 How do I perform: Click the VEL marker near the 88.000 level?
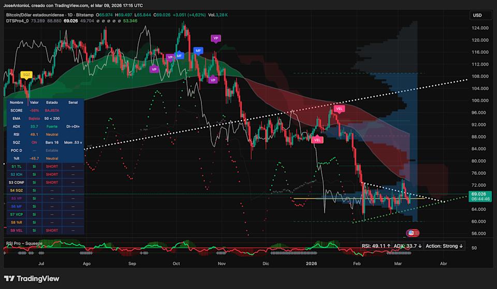coord(317,140)
